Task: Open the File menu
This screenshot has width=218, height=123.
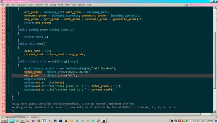Action: 2,5
